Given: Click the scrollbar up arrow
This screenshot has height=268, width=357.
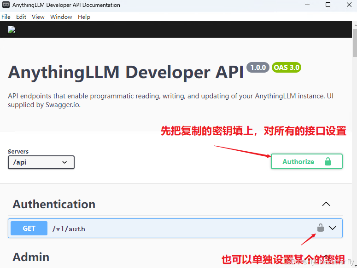Looking at the screenshot, I should click(x=355, y=25).
